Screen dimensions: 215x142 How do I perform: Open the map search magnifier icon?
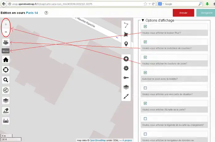point(6,80)
